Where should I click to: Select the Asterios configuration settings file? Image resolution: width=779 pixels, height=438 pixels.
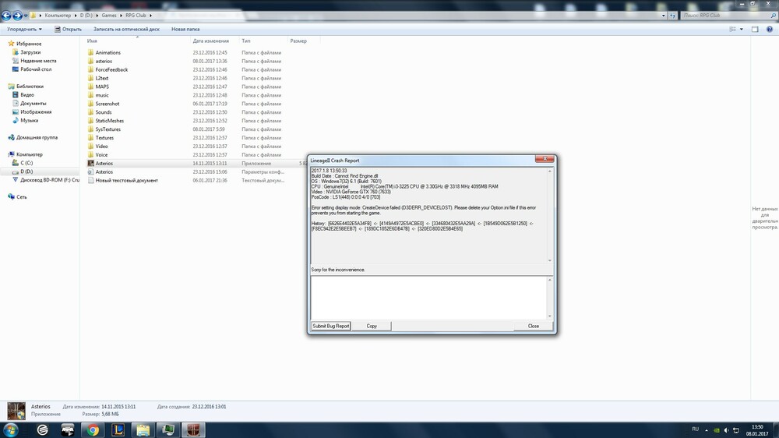(x=104, y=171)
